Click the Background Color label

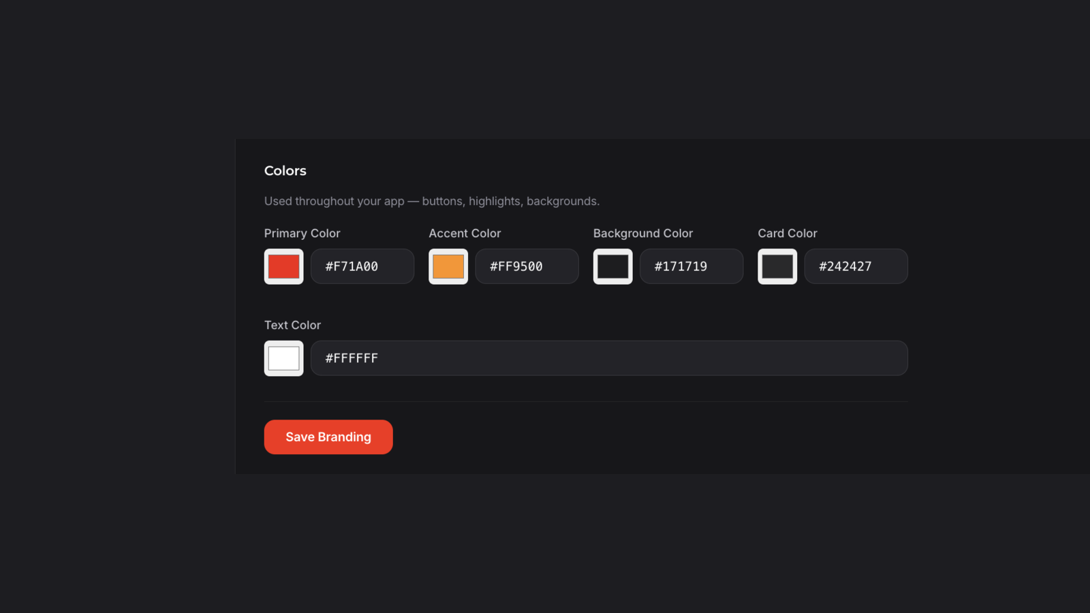[643, 233]
